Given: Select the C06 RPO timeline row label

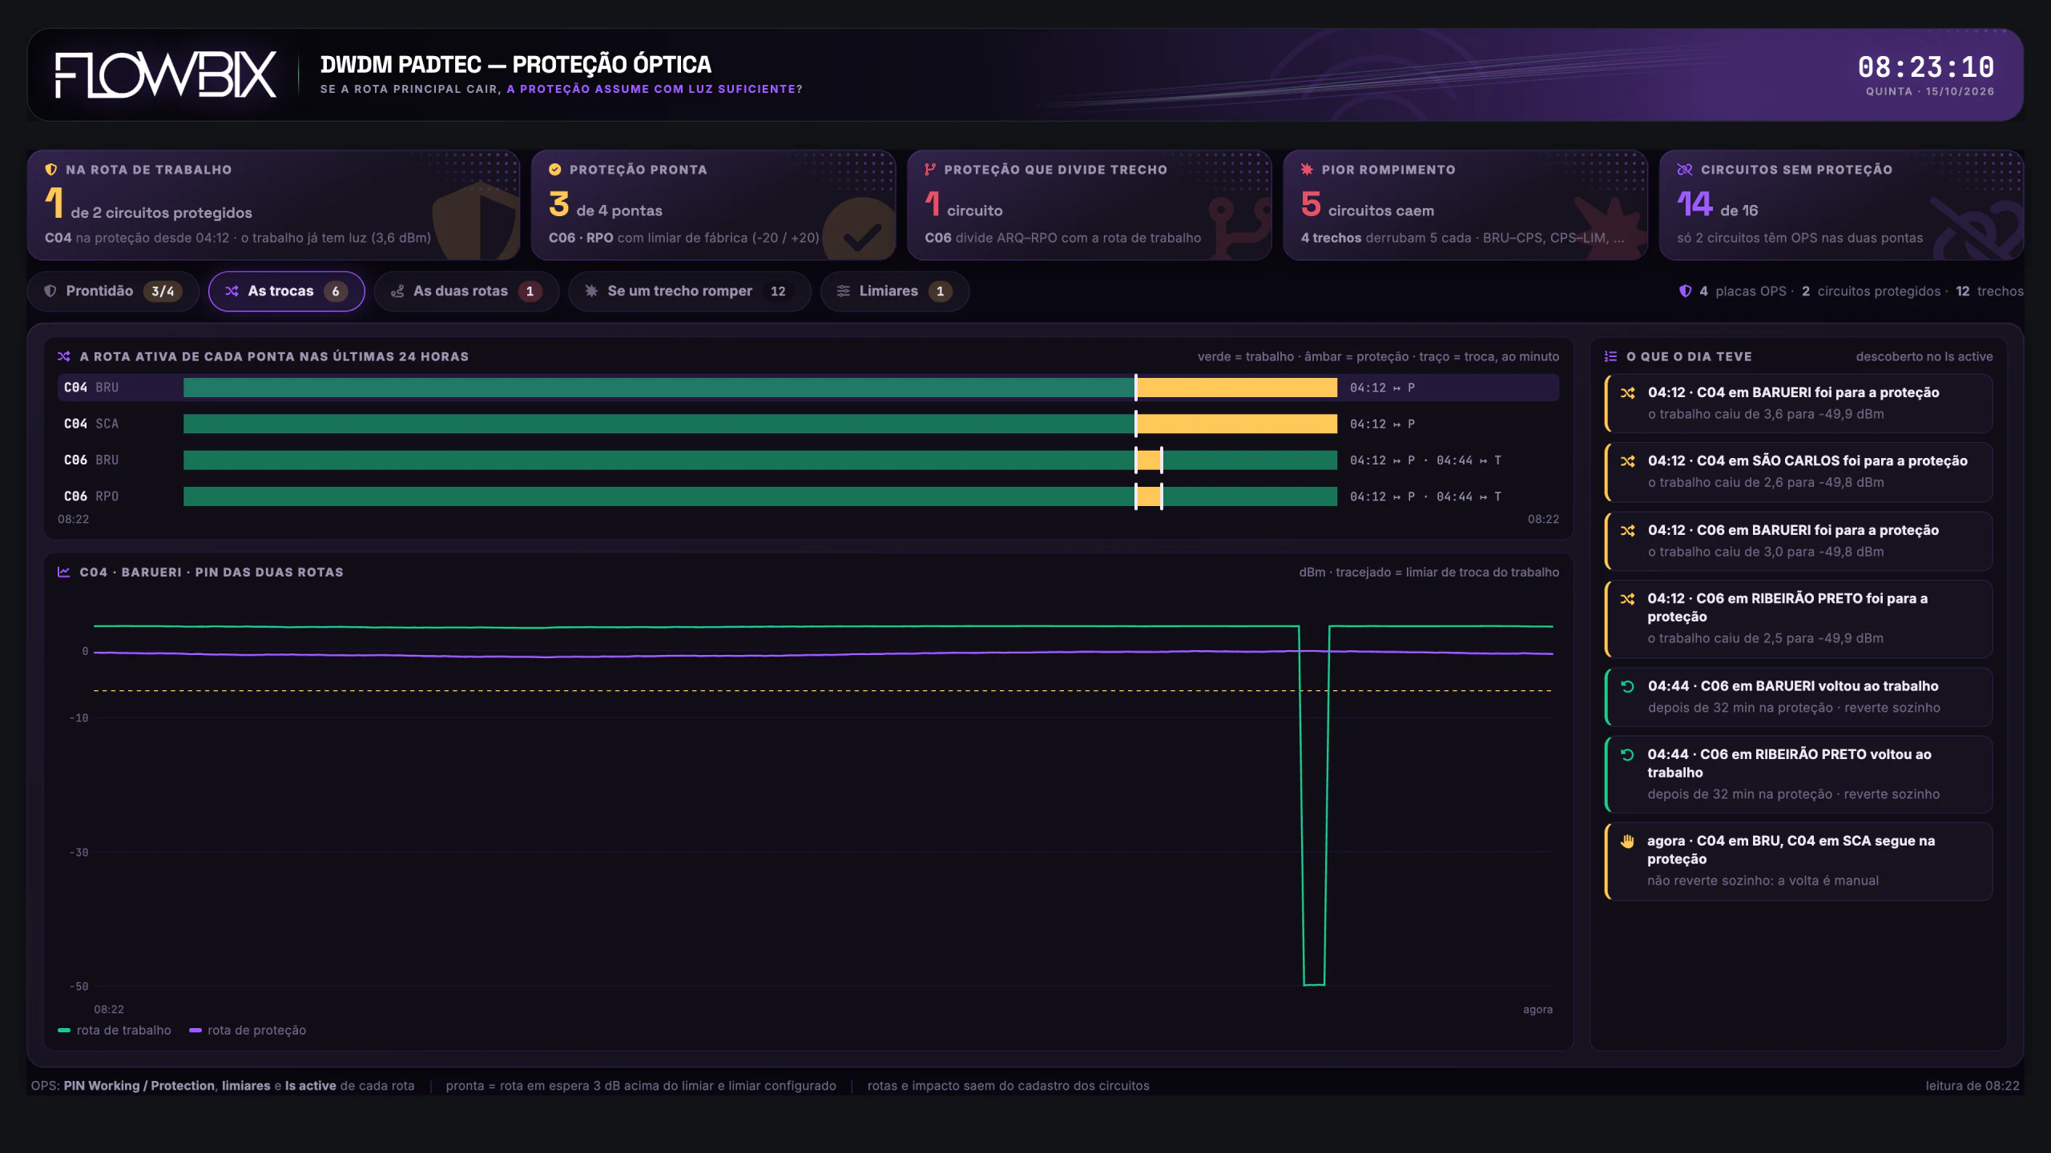Looking at the screenshot, I should pos(91,496).
